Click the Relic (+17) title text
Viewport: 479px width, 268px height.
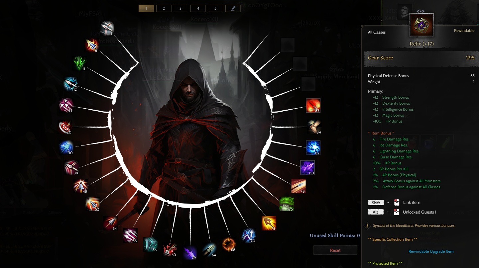click(421, 44)
